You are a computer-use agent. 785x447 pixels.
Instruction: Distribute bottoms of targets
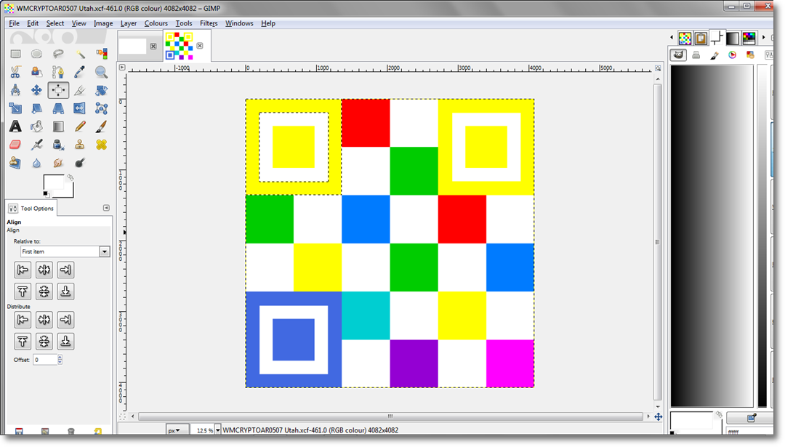65,342
